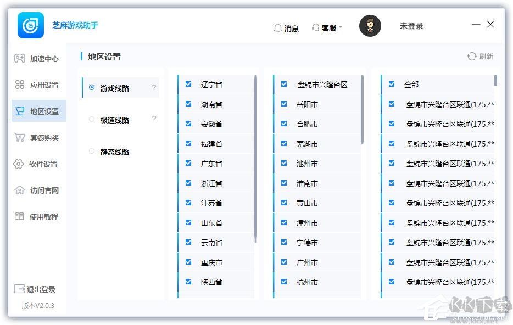Screen dimensions: 513x325
Task: Click 未登录 to sign in
Action: coord(411,26)
